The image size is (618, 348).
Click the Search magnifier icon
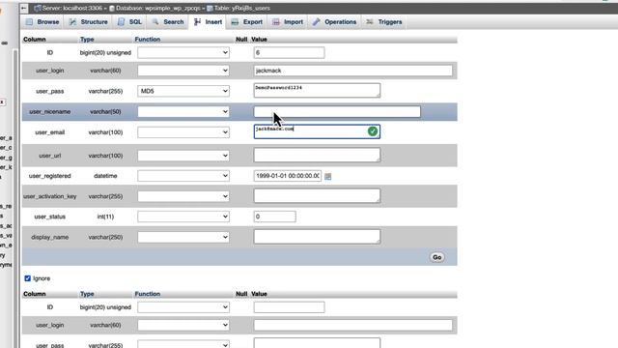tap(155, 21)
